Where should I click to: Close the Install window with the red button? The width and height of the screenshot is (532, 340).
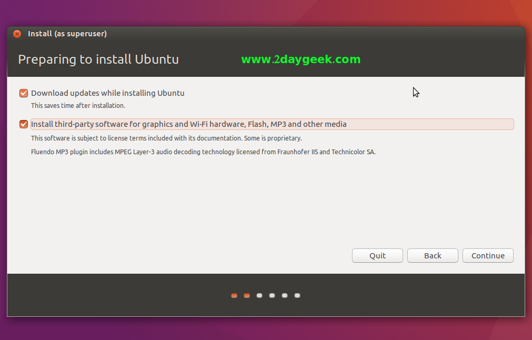pos(17,34)
